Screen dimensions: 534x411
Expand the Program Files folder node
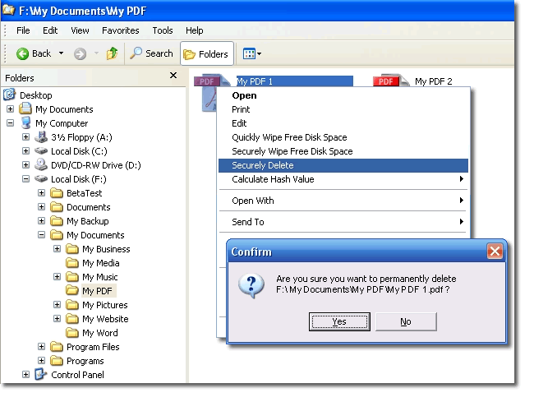coord(42,347)
